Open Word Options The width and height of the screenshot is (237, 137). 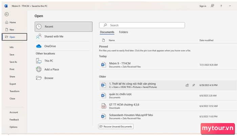point(14,127)
